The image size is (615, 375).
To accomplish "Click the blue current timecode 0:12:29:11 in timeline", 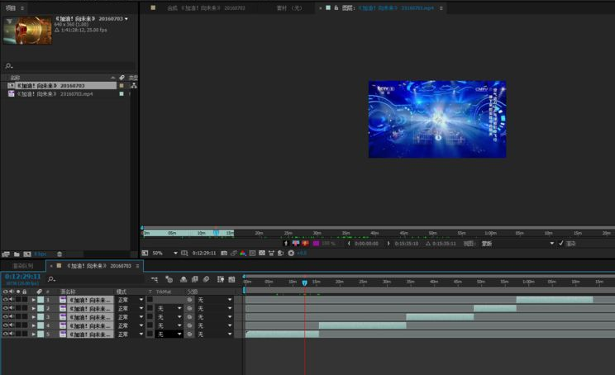I will click(22, 277).
